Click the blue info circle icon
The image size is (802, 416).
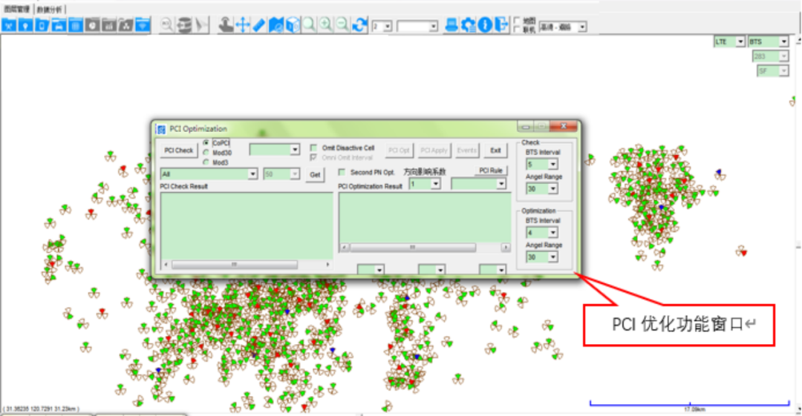click(485, 24)
